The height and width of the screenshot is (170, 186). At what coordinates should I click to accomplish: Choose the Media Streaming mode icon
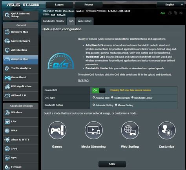(x=94, y=130)
